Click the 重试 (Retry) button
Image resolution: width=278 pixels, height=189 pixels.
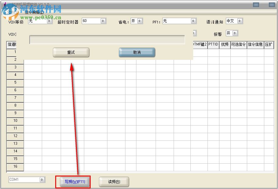coord(71,52)
